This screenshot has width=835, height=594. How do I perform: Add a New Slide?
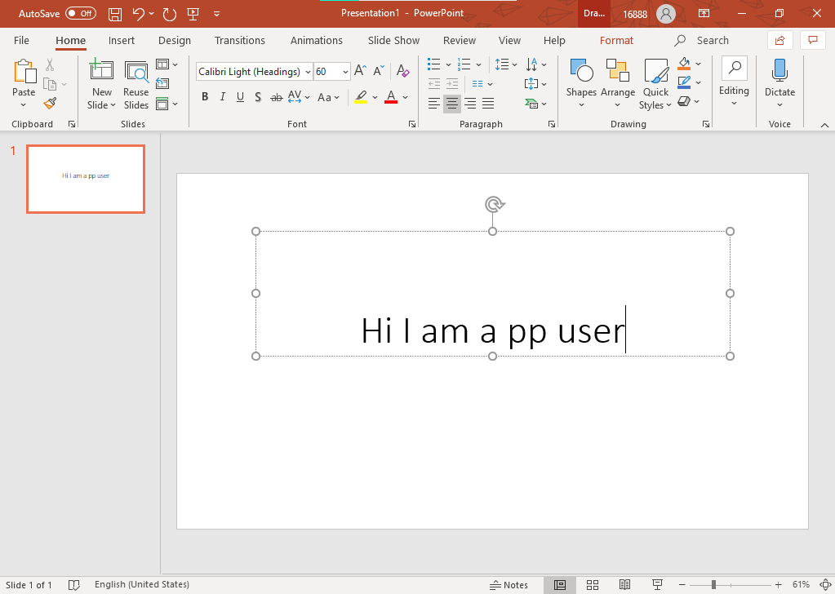[101, 83]
